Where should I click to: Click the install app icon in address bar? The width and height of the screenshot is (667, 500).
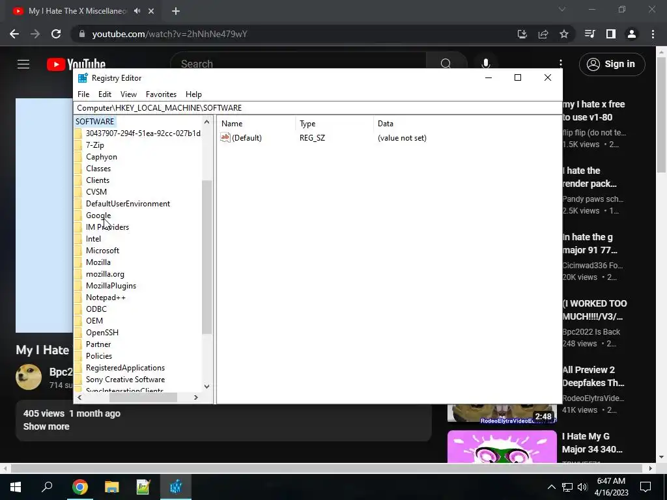coord(522,34)
